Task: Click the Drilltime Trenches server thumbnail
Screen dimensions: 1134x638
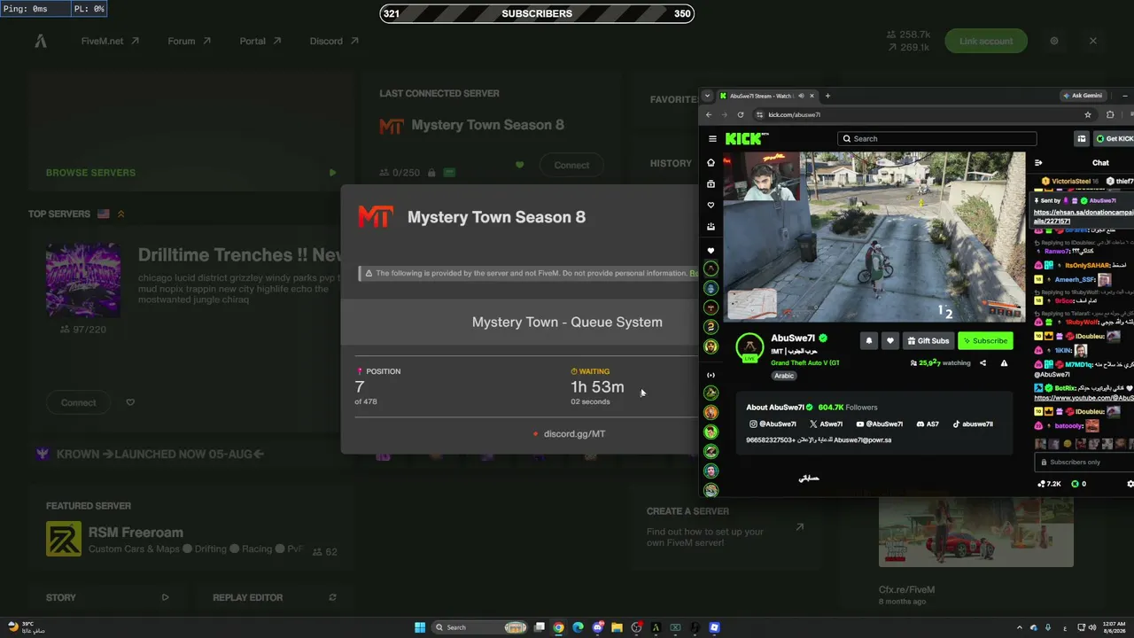Action: pos(83,280)
